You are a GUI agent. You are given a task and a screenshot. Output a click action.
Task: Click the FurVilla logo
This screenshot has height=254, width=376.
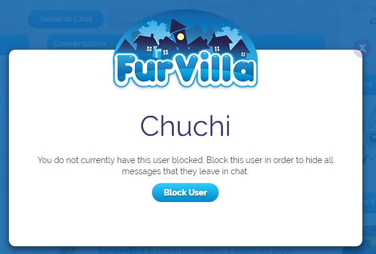[x=185, y=49]
